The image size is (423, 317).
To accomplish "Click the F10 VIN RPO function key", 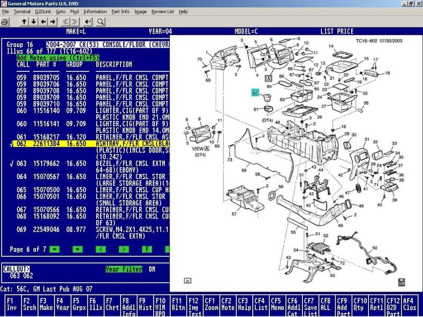I will [161, 306].
